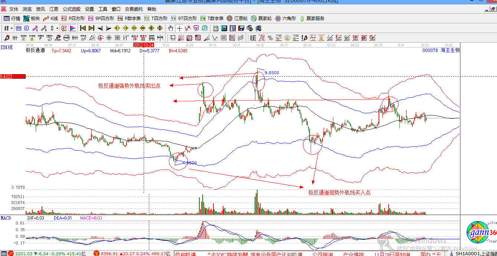
Task: Open the 交易委托 menu
Action: coord(134,9)
